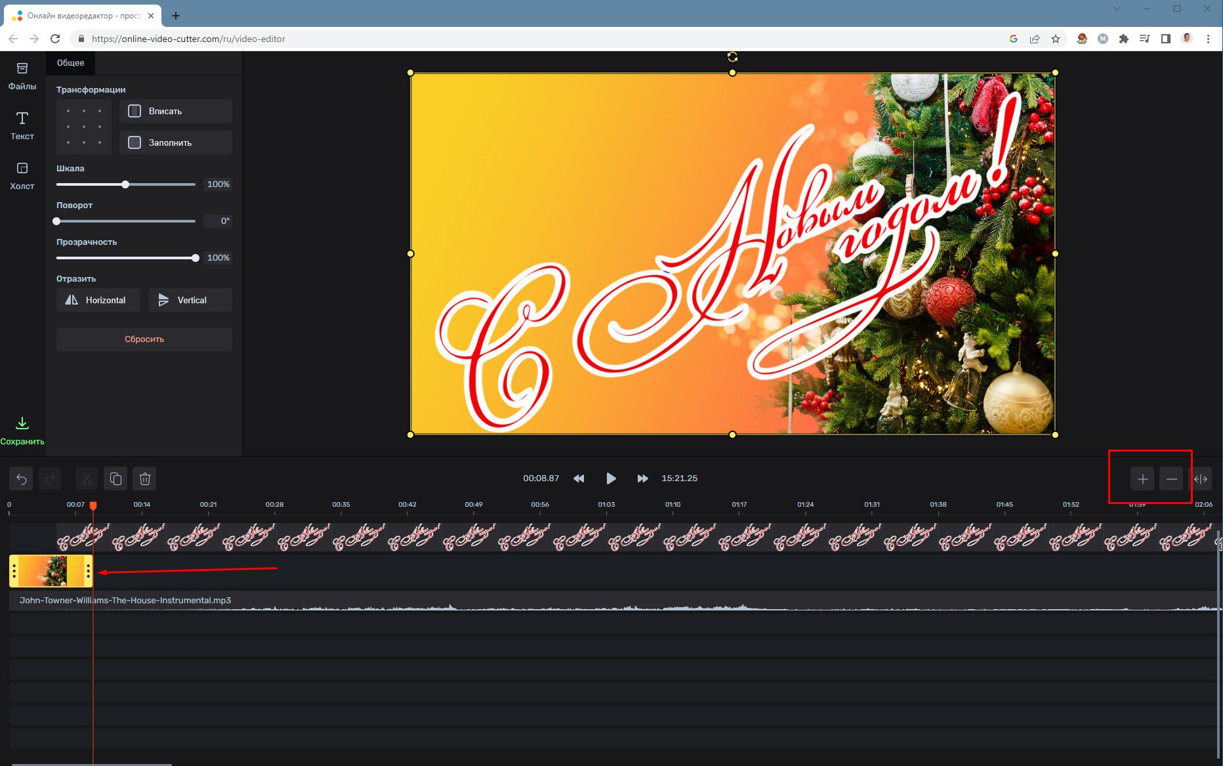Play the video preview
This screenshot has height=766, width=1223.
(611, 479)
